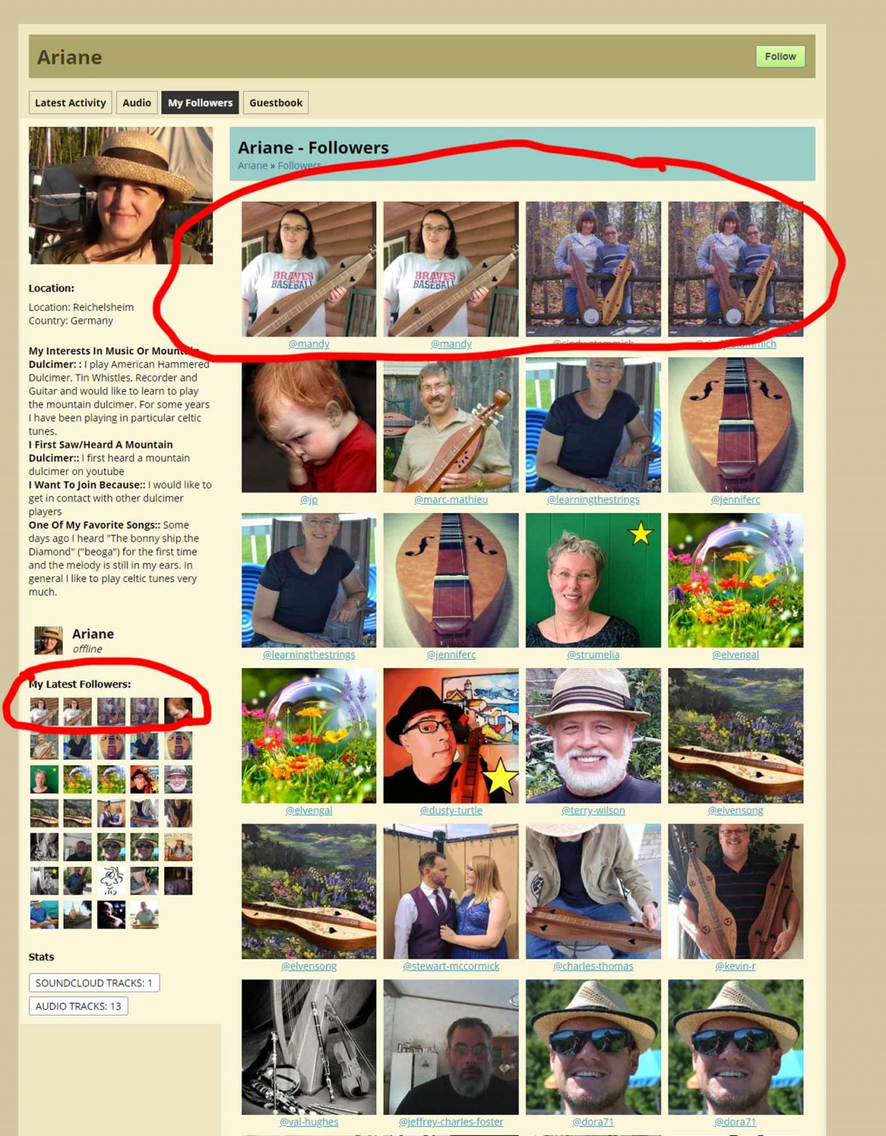The height and width of the screenshot is (1136, 886).
Task: Open the Guestbook tab
Action: click(275, 102)
